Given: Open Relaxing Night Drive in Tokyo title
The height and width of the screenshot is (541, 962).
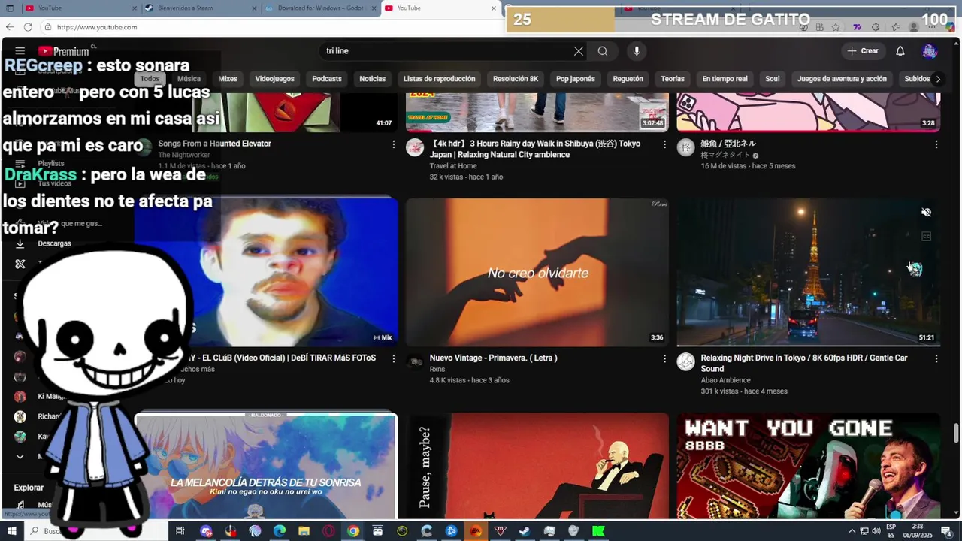Looking at the screenshot, I should coord(804,364).
